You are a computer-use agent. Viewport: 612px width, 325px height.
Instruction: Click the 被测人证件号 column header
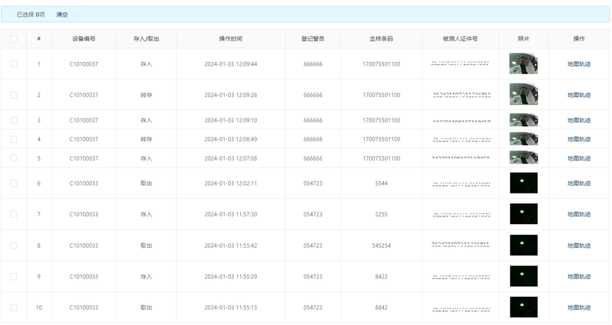461,39
